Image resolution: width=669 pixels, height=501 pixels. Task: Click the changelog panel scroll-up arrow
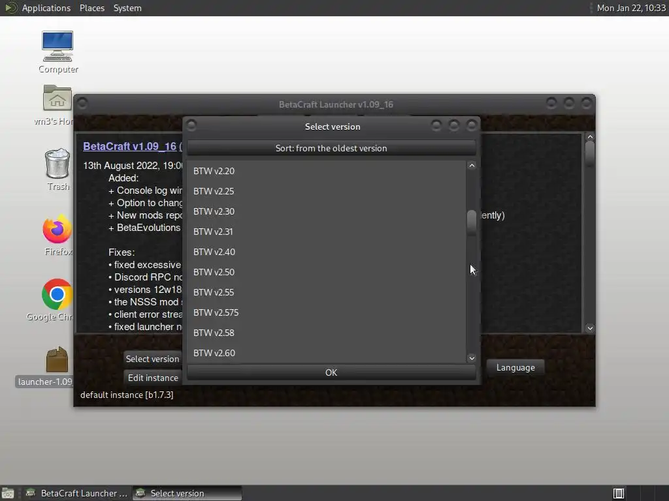(590, 137)
